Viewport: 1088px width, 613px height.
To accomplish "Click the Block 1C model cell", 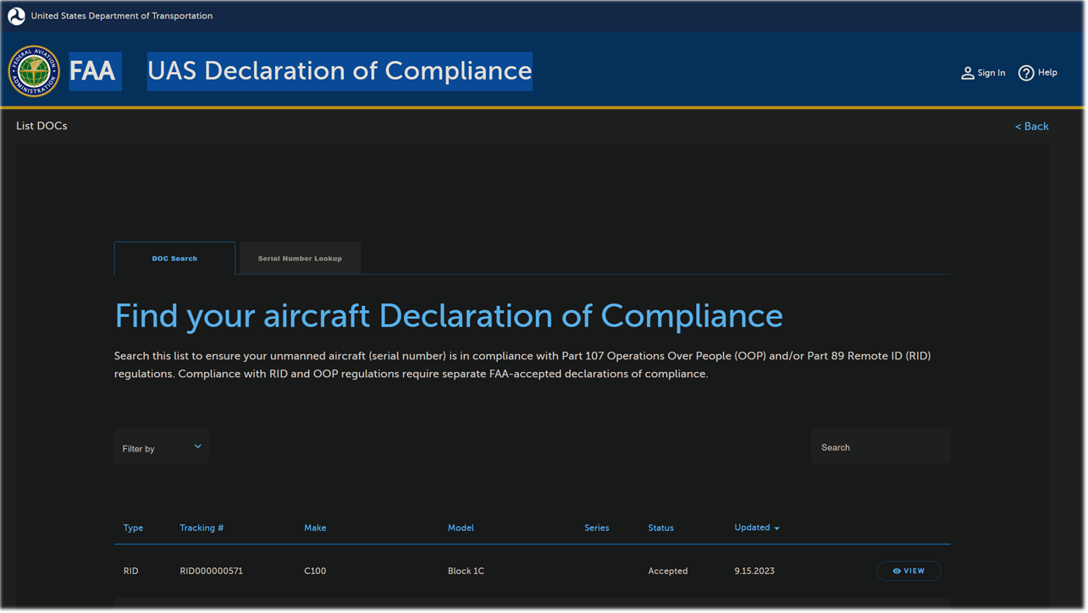I will (x=466, y=572).
